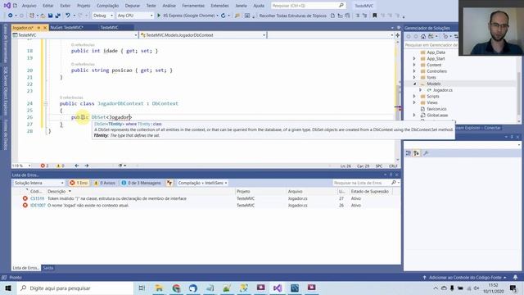Collapse the Models folder
The width and height of the screenshot is (524, 295).
point(414,84)
